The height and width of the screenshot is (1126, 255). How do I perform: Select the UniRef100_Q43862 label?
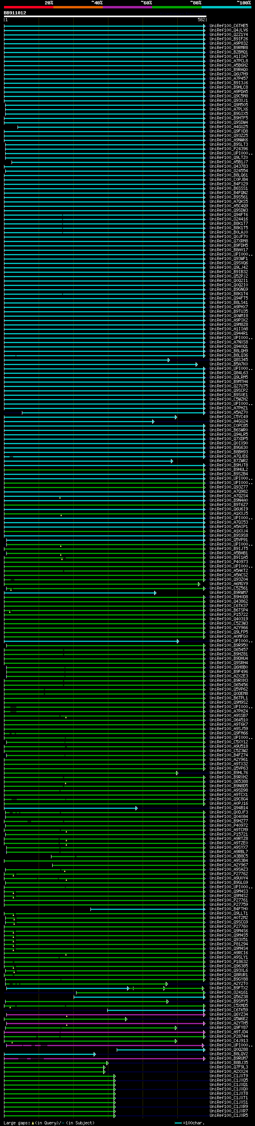[x=228, y=602]
